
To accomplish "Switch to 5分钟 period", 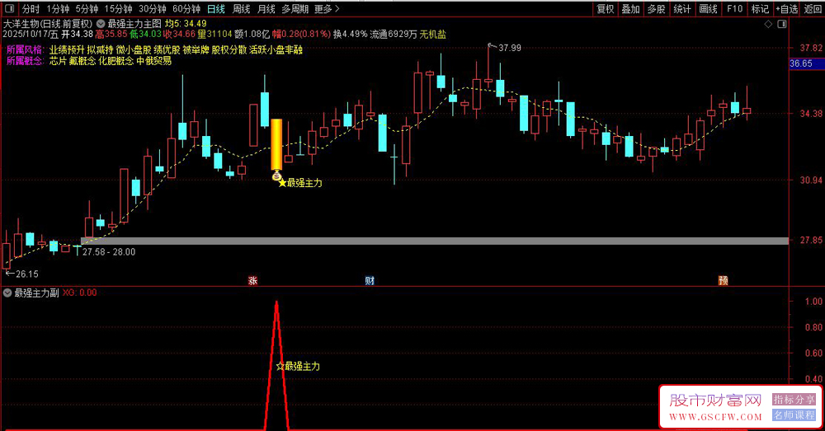I will coord(87,8).
